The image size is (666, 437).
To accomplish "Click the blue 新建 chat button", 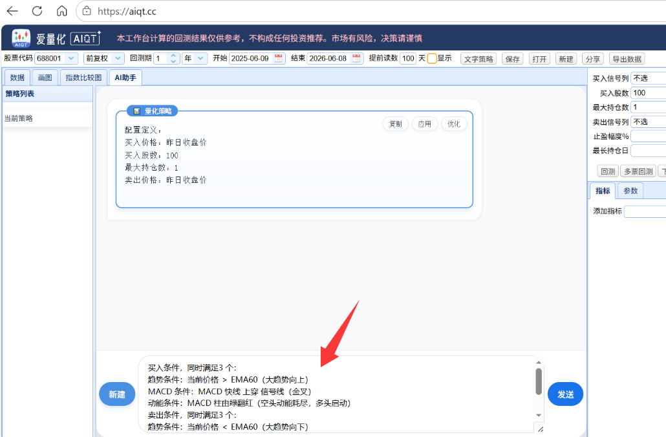I will pyautogui.click(x=117, y=394).
